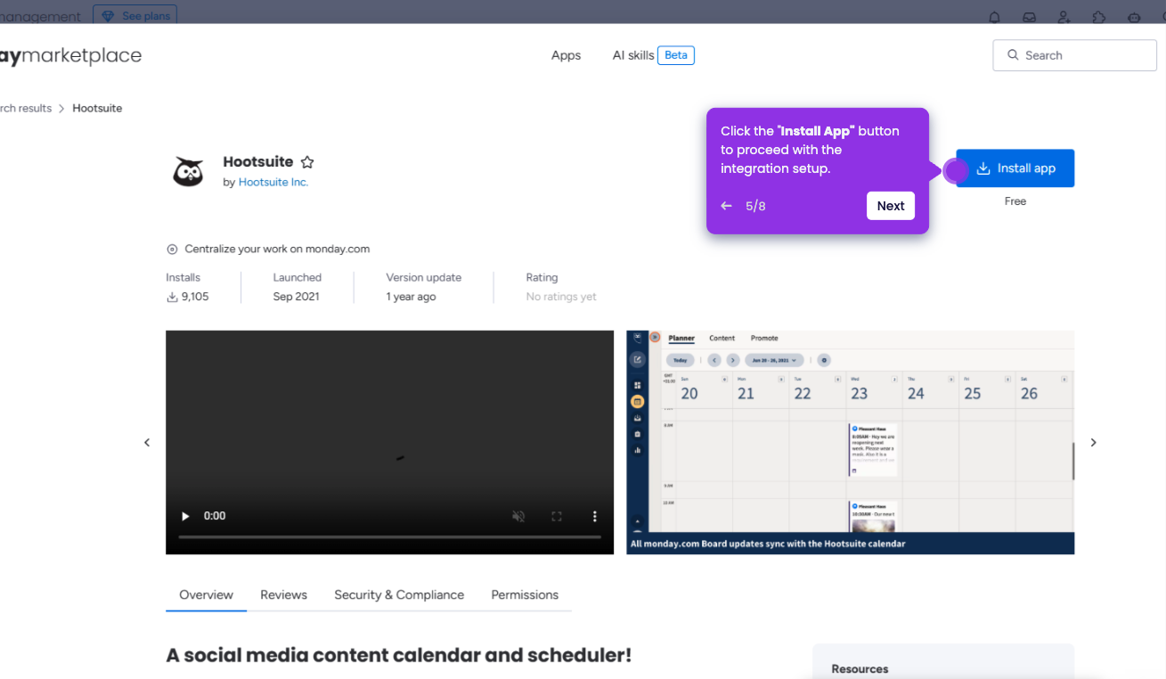Switch to the Reviews tab
This screenshot has width=1166, height=679.
click(x=283, y=595)
